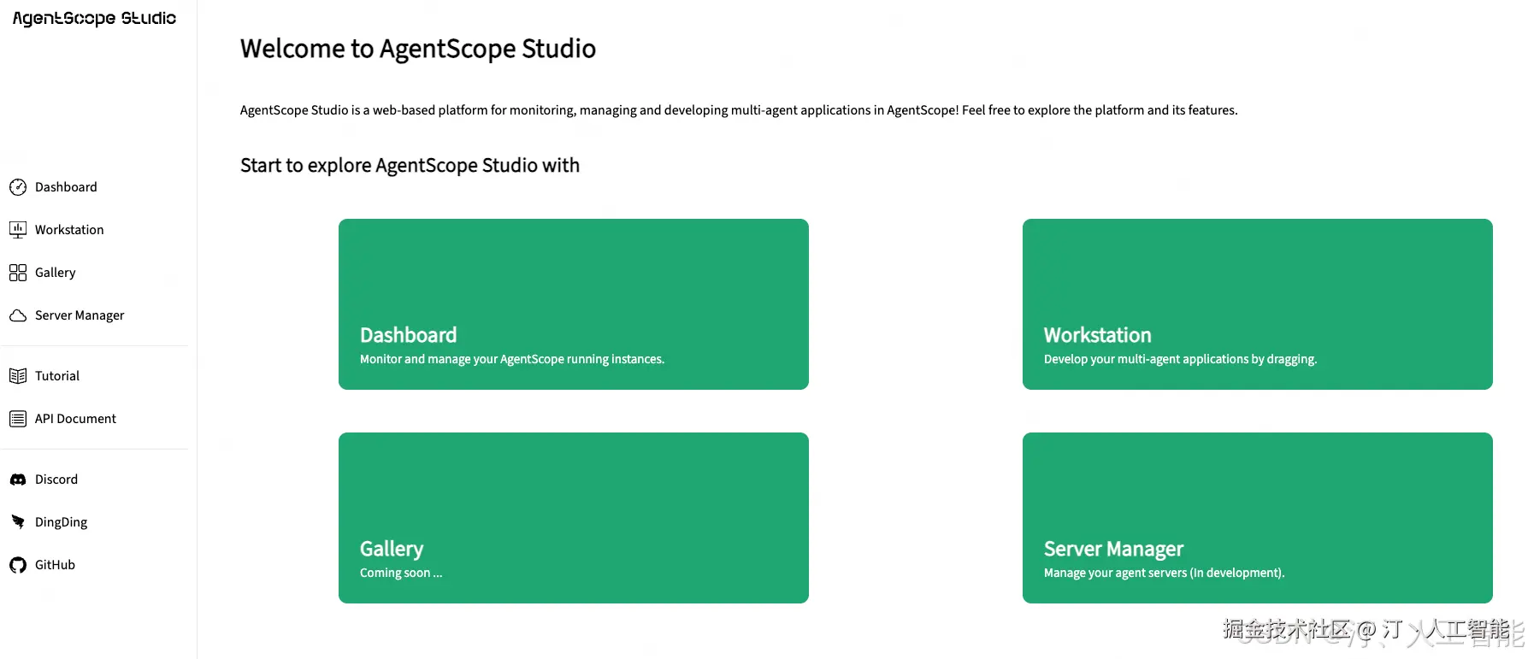Click 'Monitor and manage your AgentScope running instances.' text
The width and height of the screenshot is (1528, 659).
click(512, 359)
